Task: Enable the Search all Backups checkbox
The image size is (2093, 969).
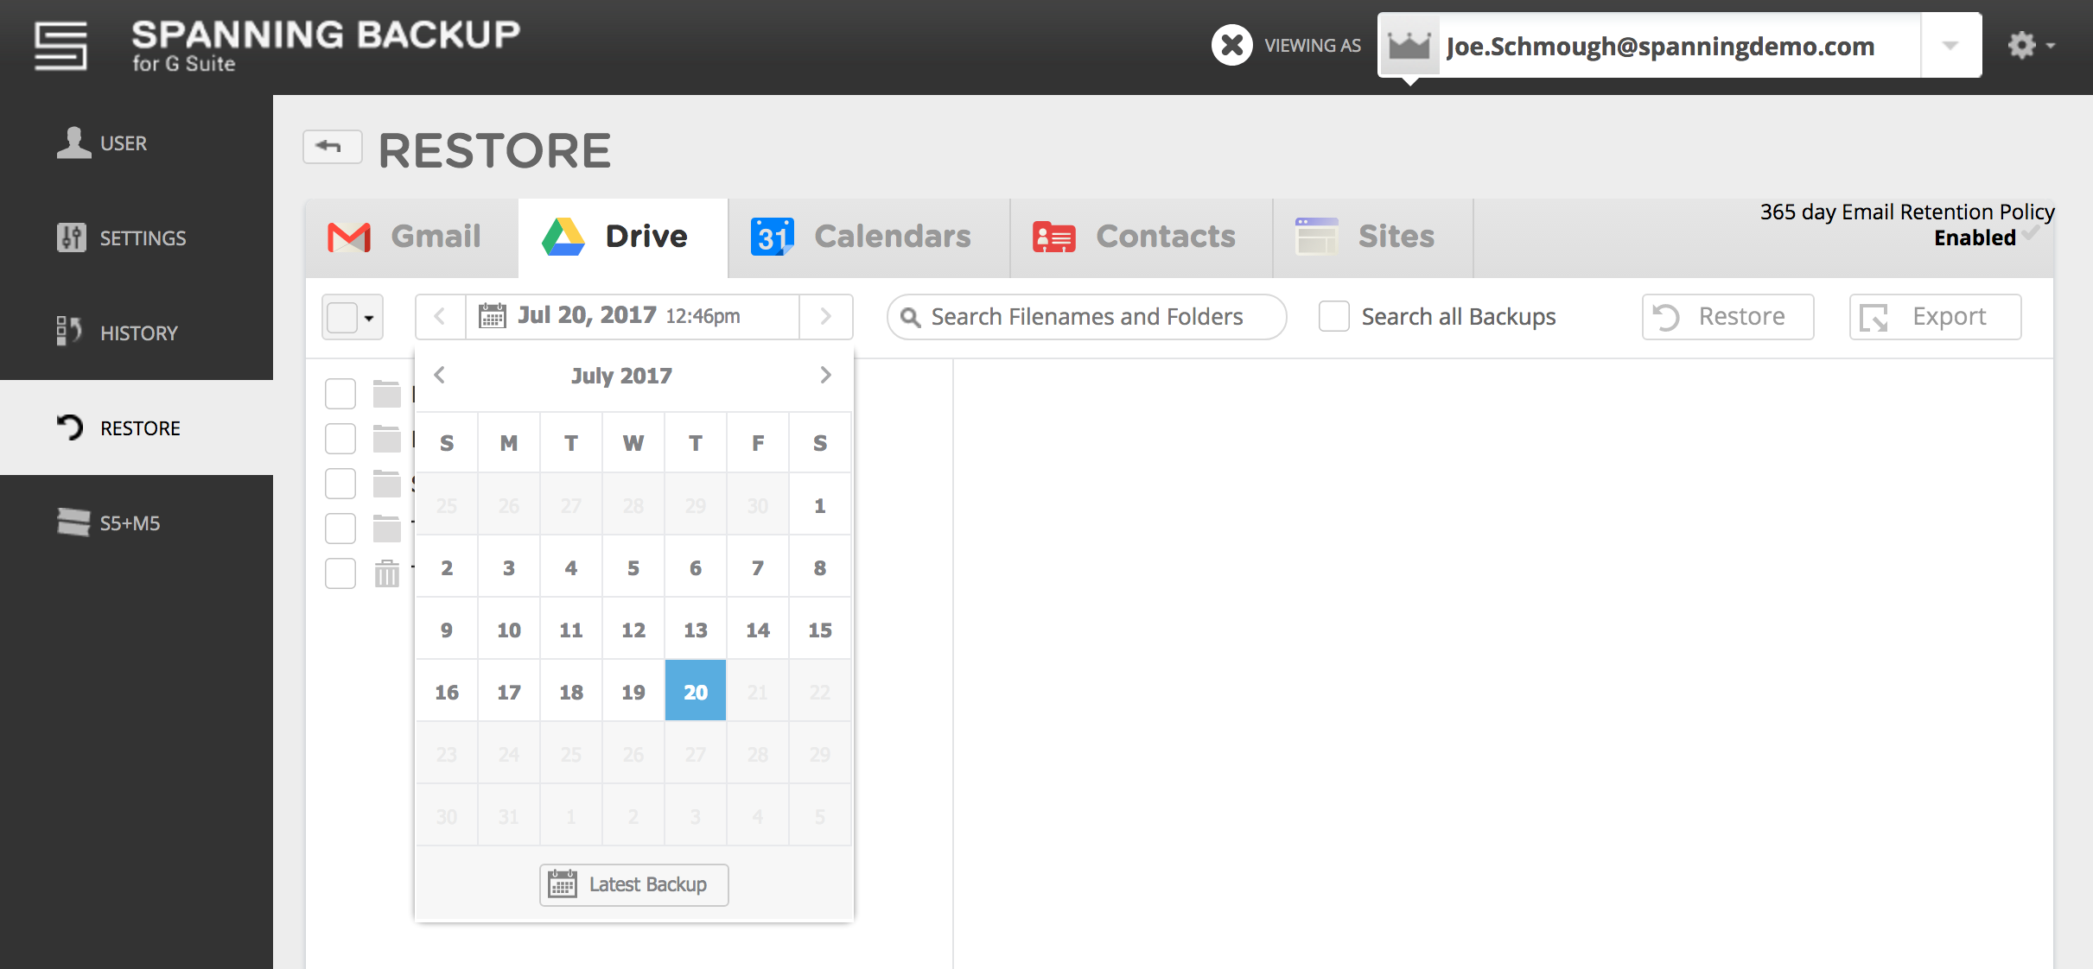Action: pos(1334,316)
